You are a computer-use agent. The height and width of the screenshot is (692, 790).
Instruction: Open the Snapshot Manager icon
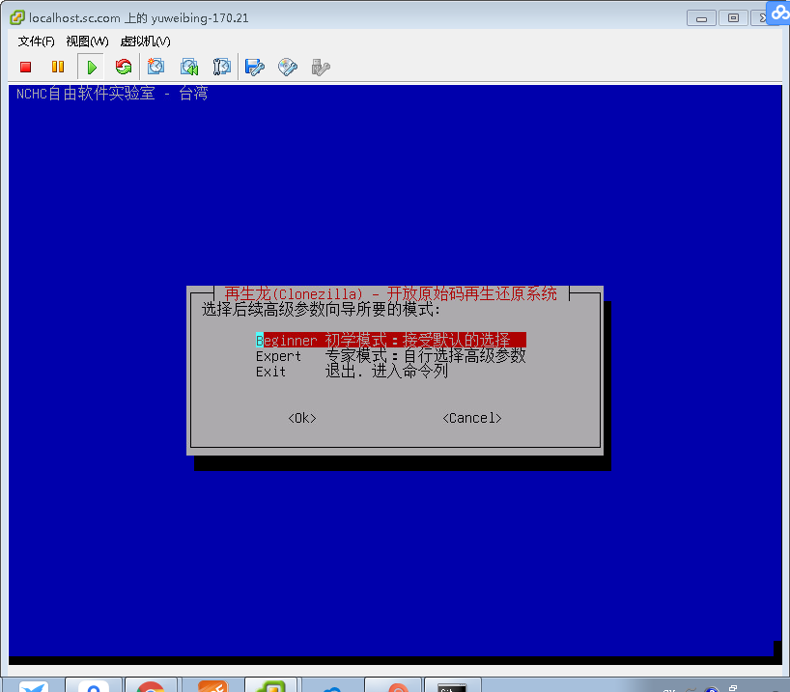point(222,67)
